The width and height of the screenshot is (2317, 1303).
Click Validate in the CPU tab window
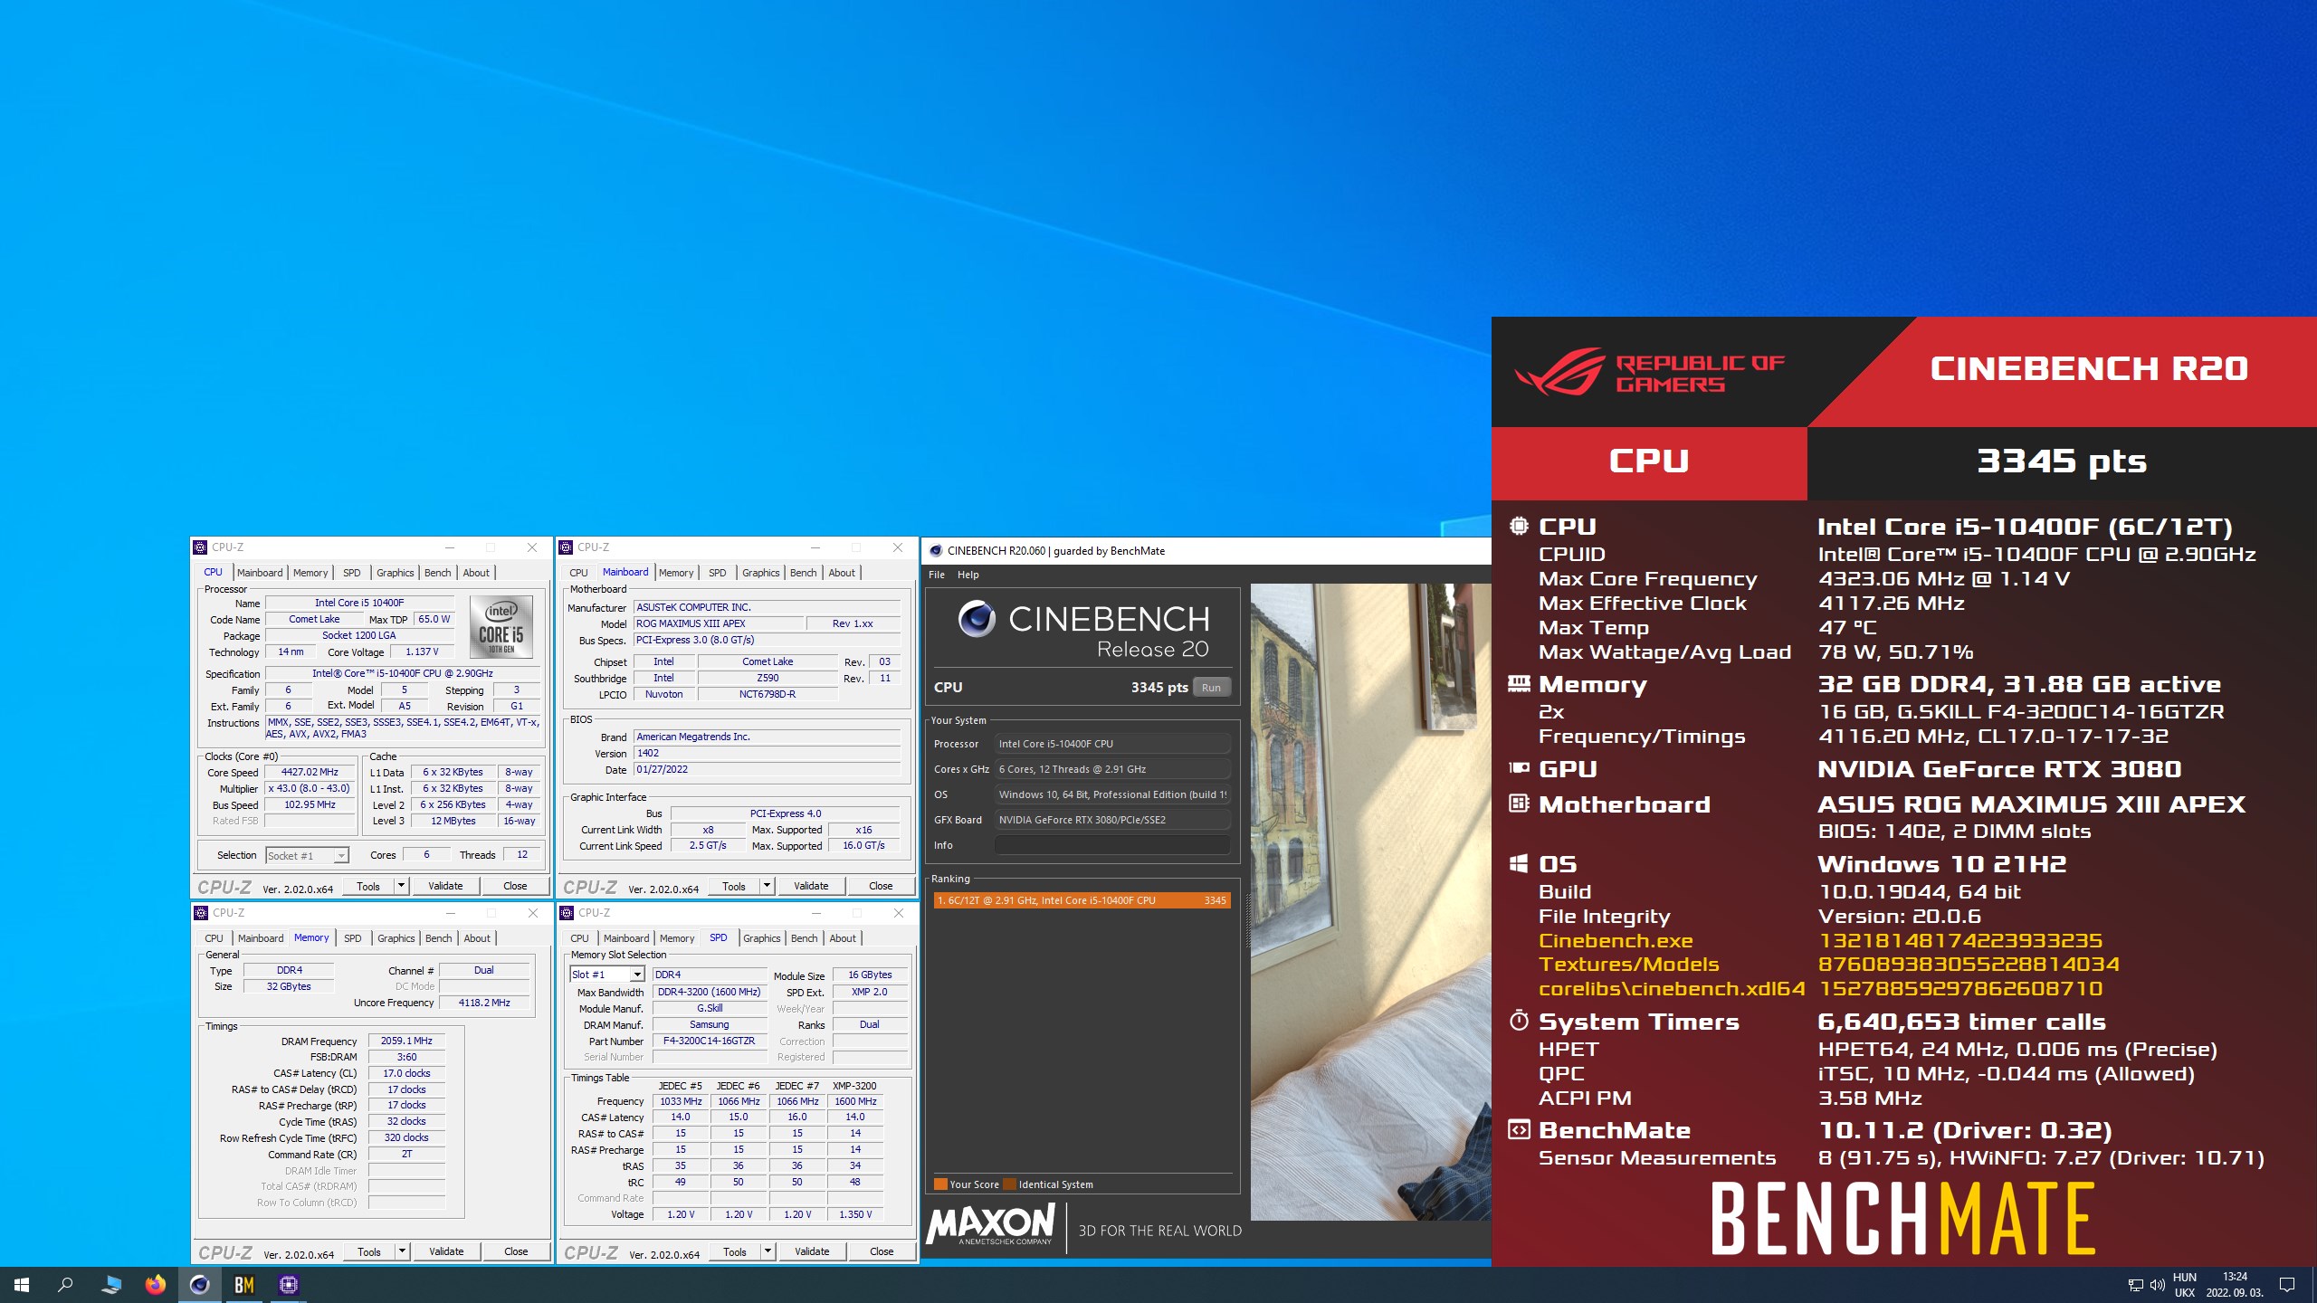pyautogui.click(x=445, y=886)
